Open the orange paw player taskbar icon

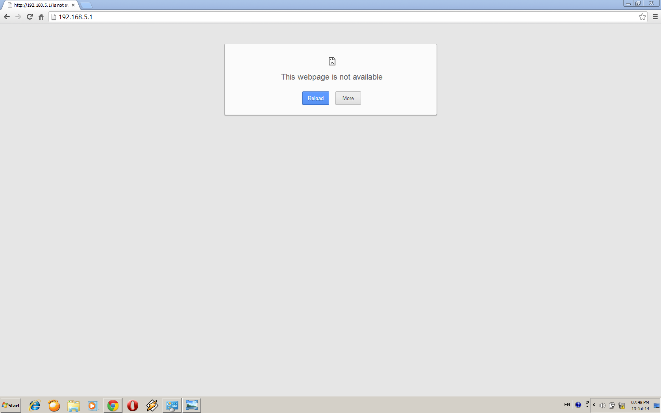click(x=54, y=405)
